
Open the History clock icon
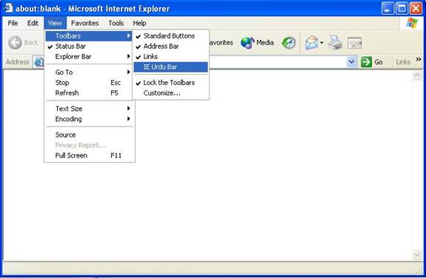click(288, 43)
